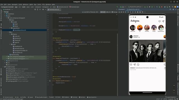
Task: Collapse the repository package node
Action: [10, 28]
